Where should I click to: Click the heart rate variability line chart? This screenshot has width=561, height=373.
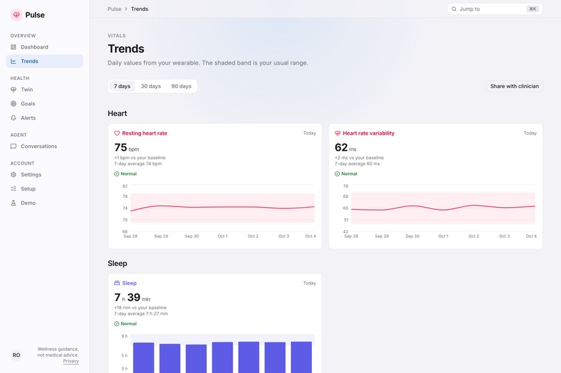pos(443,208)
